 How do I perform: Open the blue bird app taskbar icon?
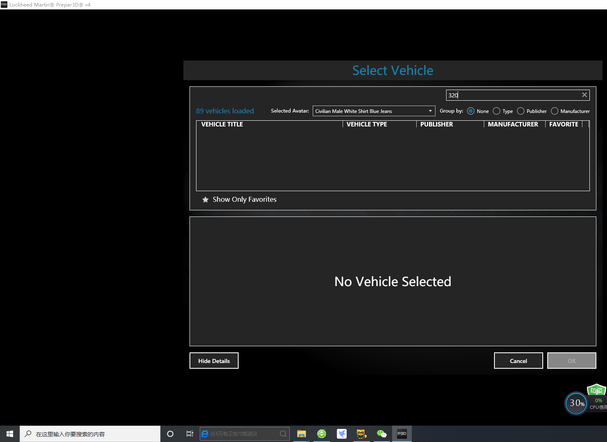(x=342, y=434)
